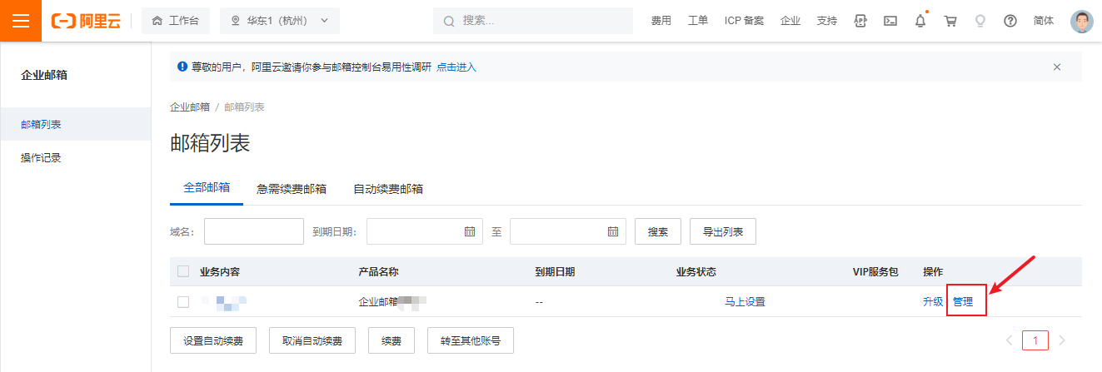
Task: Switch to the 全部邮箱 tab
Action: (x=207, y=188)
